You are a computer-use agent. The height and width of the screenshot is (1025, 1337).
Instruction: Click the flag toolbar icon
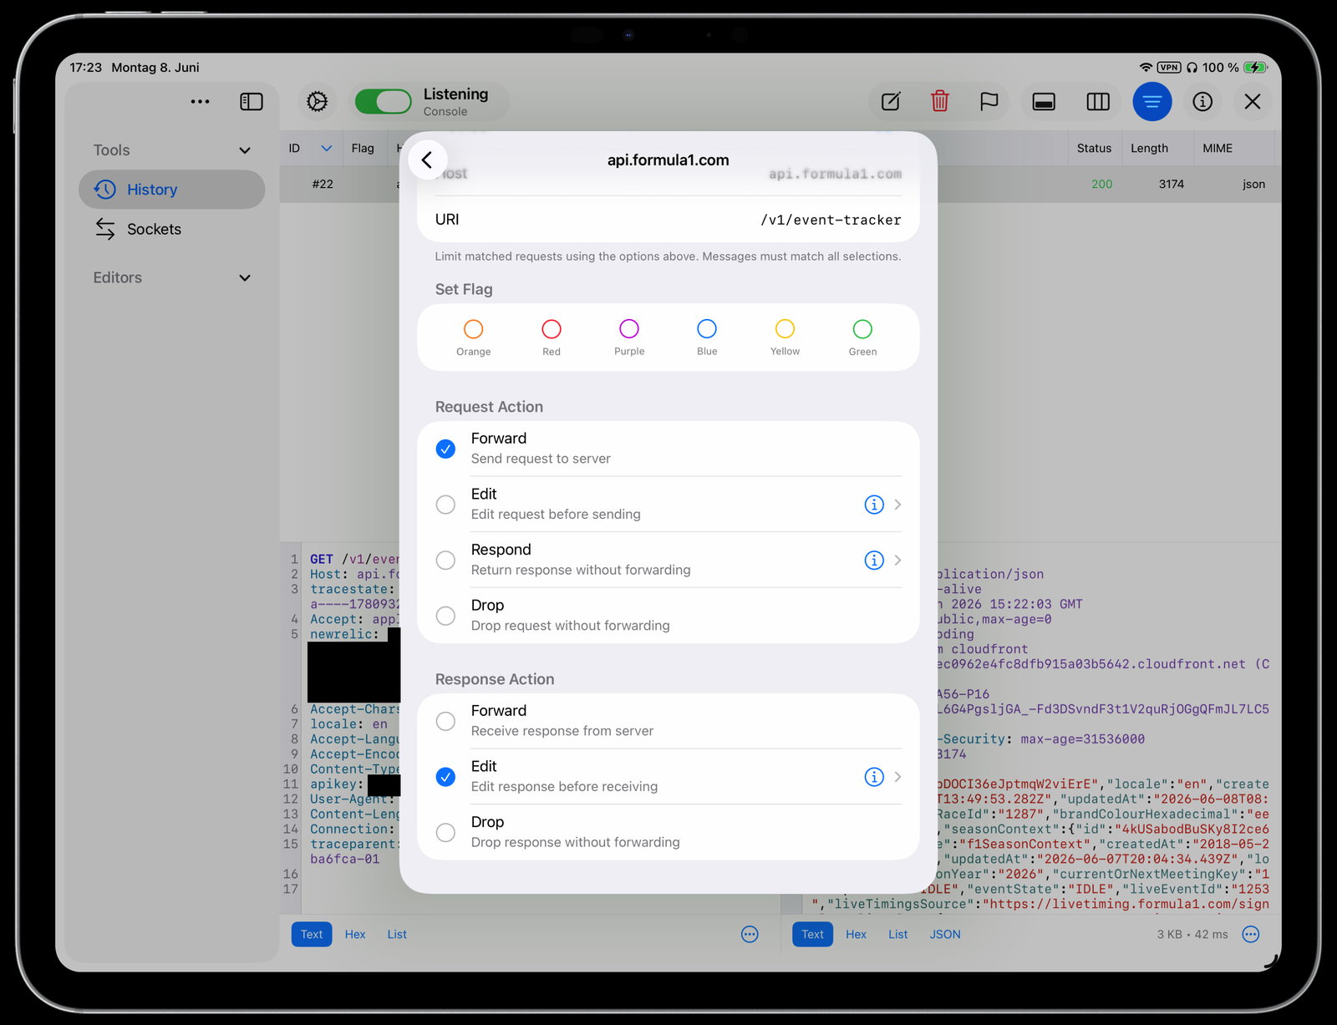coord(989,102)
